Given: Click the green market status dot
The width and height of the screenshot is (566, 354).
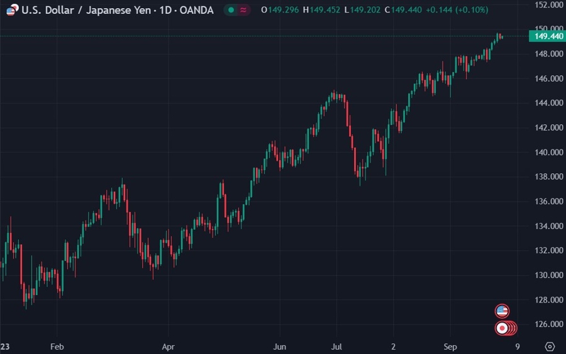Looking at the screenshot, I should (231, 10).
